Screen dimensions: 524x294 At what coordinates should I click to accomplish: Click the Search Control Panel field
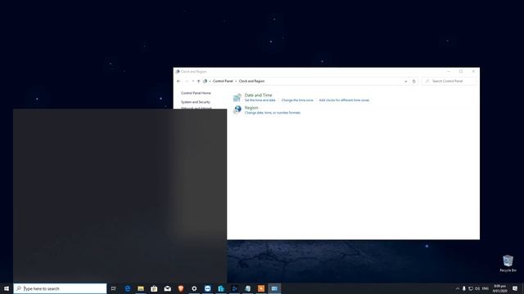(449, 81)
